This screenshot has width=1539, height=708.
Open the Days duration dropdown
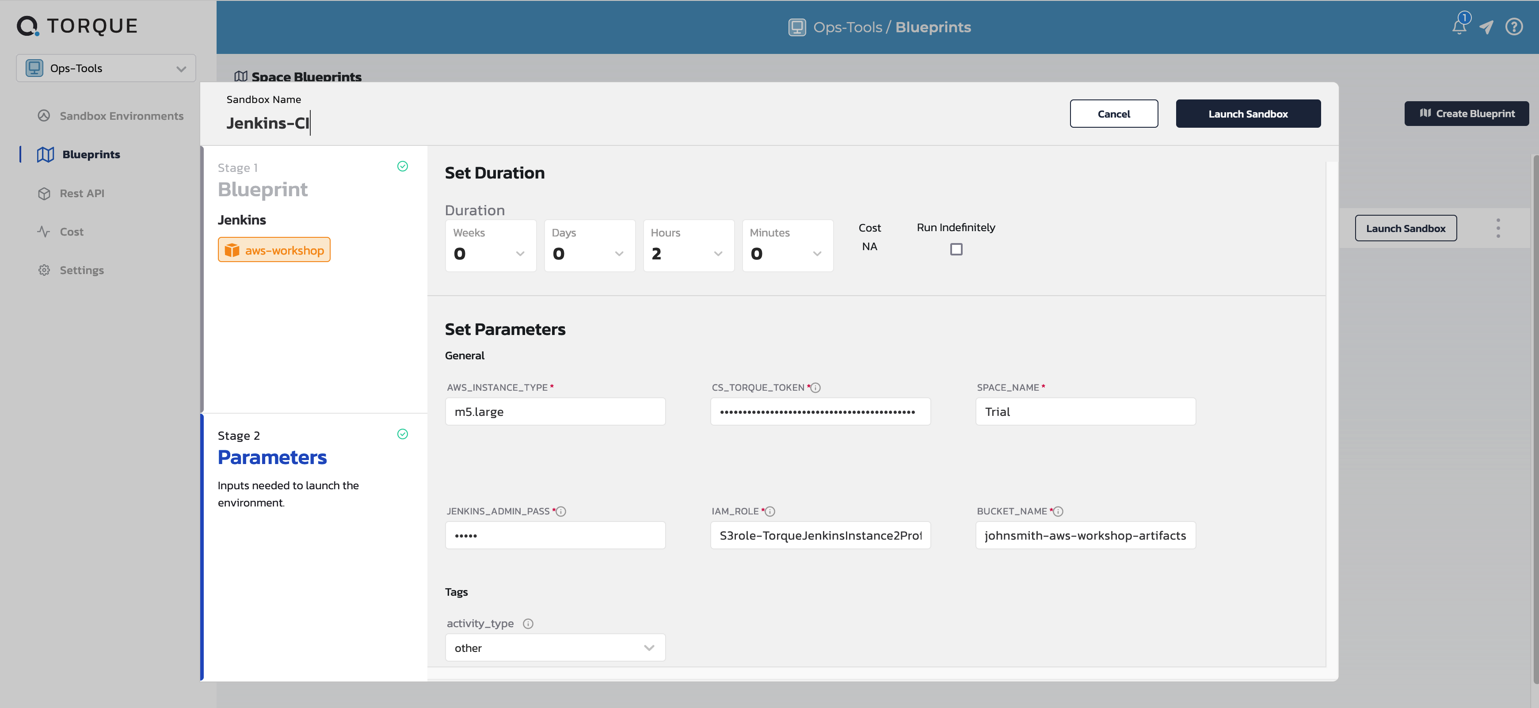(x=589, y=246)
